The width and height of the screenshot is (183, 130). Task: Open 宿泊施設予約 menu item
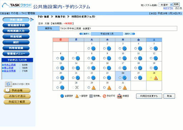16,25
